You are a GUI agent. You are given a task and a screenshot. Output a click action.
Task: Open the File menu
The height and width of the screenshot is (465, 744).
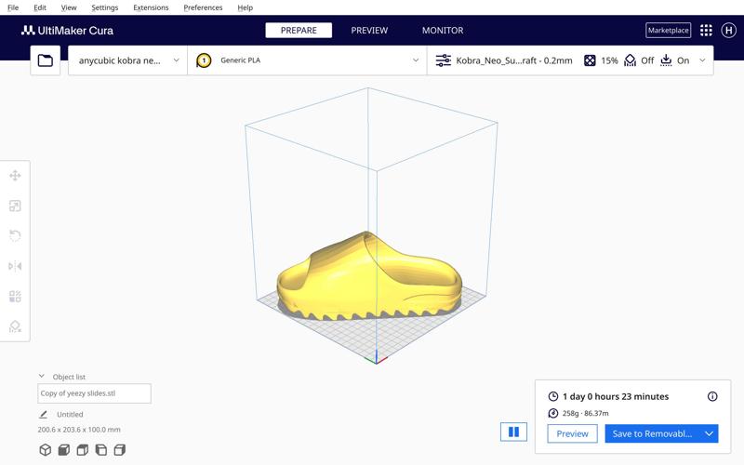click(x=13, y=7)
